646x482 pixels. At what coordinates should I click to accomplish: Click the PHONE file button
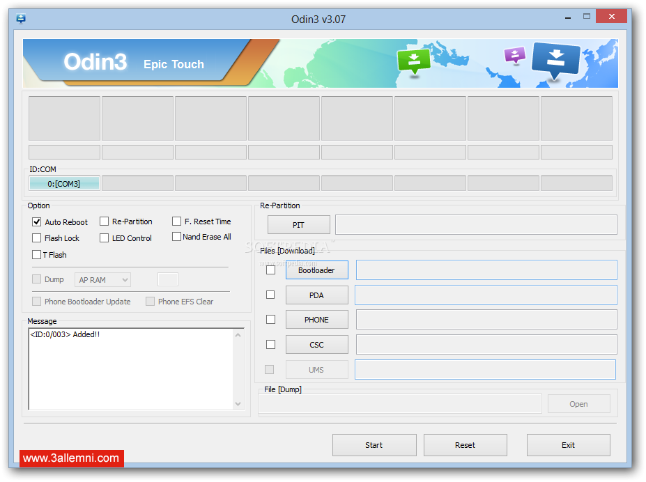coord(316,320)
